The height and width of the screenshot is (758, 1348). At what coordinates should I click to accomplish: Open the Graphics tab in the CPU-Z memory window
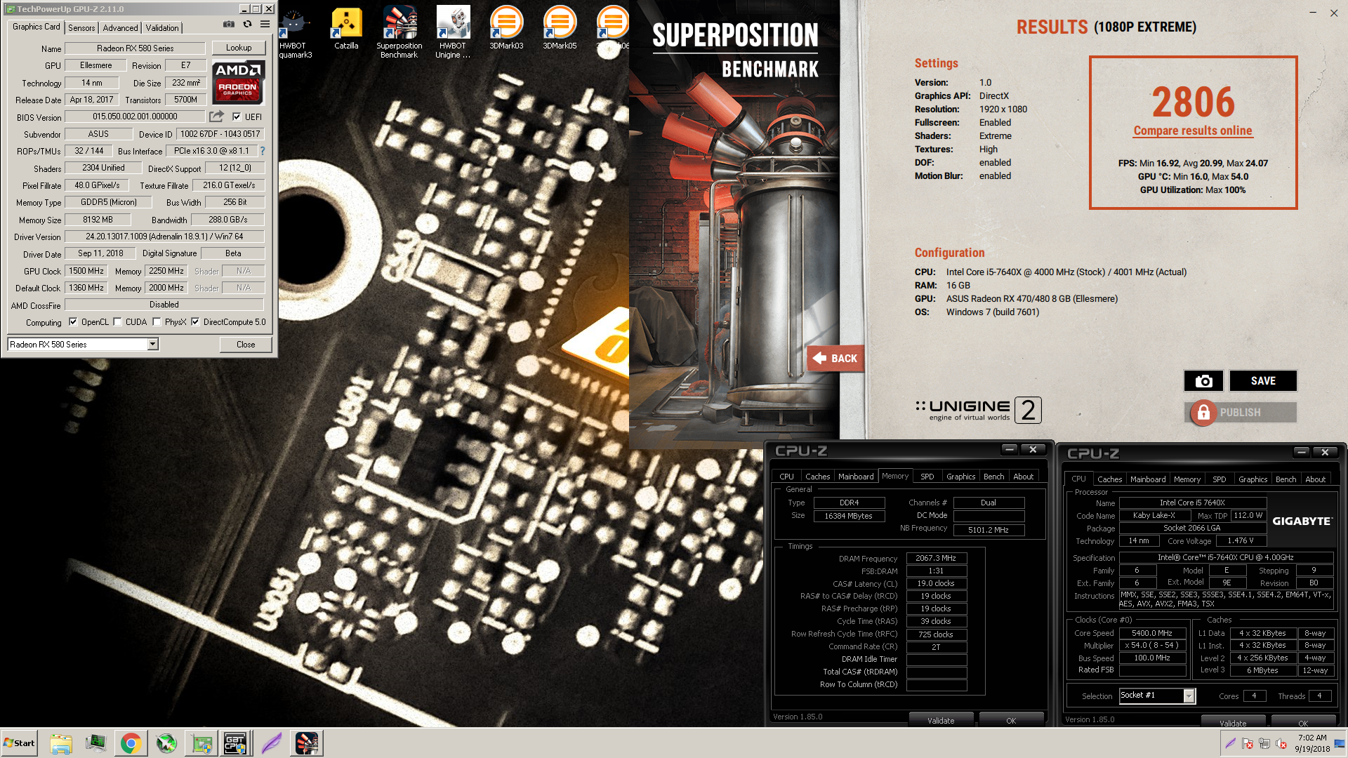960,477
